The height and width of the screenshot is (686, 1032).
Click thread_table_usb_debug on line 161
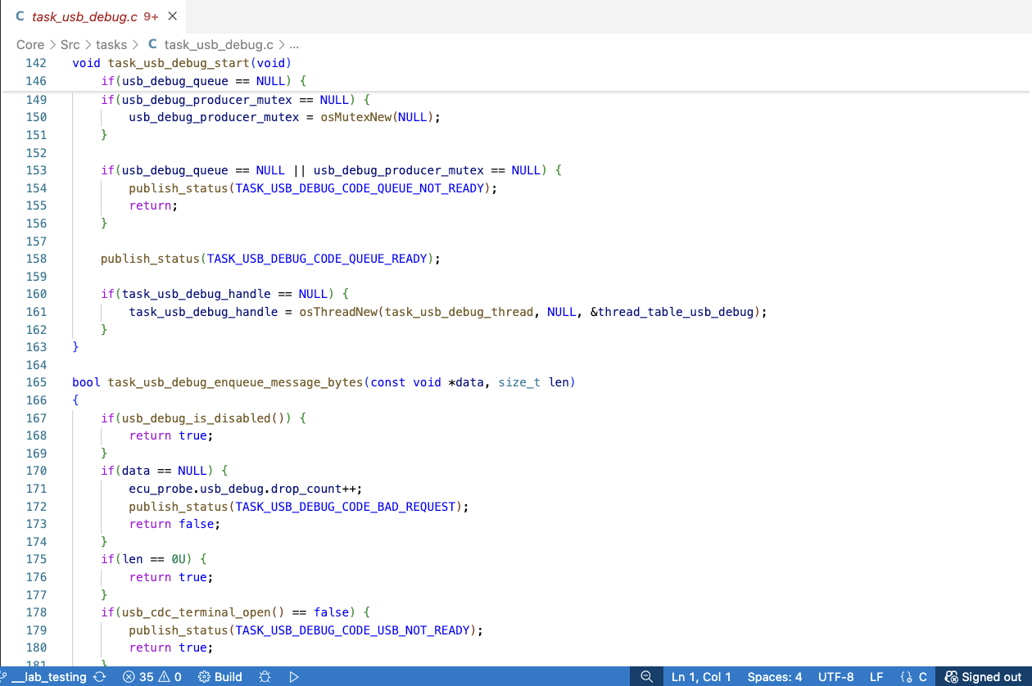(x=675, y=312)
